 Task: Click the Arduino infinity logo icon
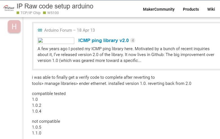tap(40, 30)
